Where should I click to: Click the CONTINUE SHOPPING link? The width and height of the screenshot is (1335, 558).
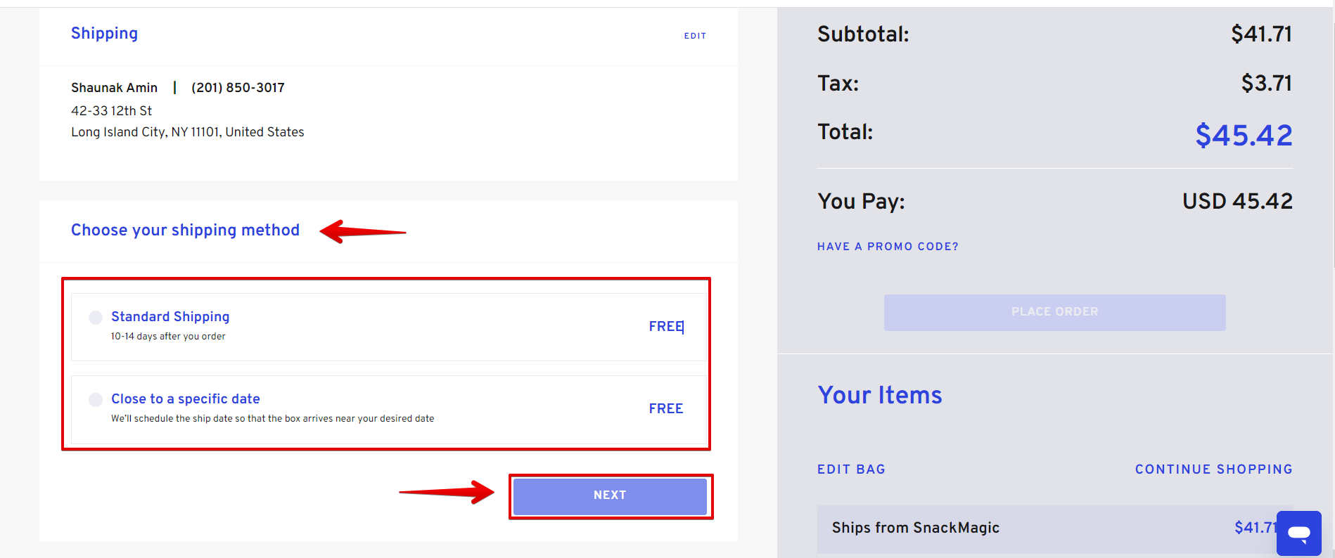[1213, 469]
